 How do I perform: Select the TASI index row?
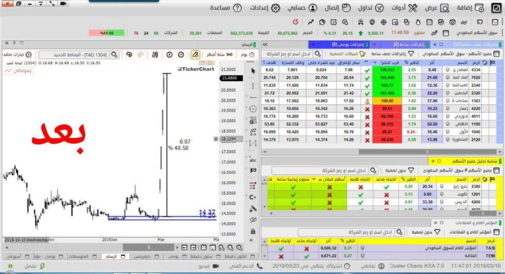click(x=382, y=248)
